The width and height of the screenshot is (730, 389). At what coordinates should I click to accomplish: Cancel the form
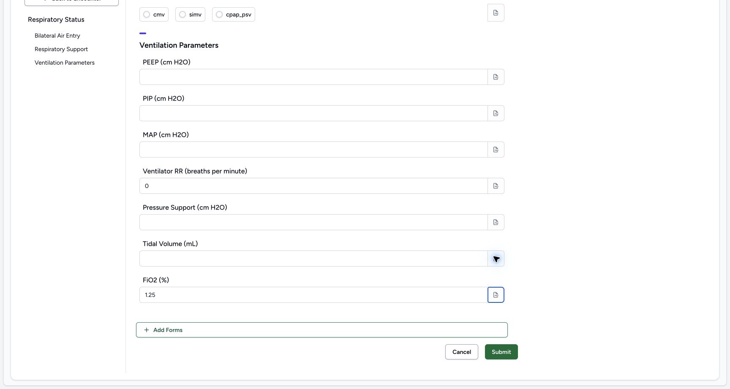tap(462, 352)
